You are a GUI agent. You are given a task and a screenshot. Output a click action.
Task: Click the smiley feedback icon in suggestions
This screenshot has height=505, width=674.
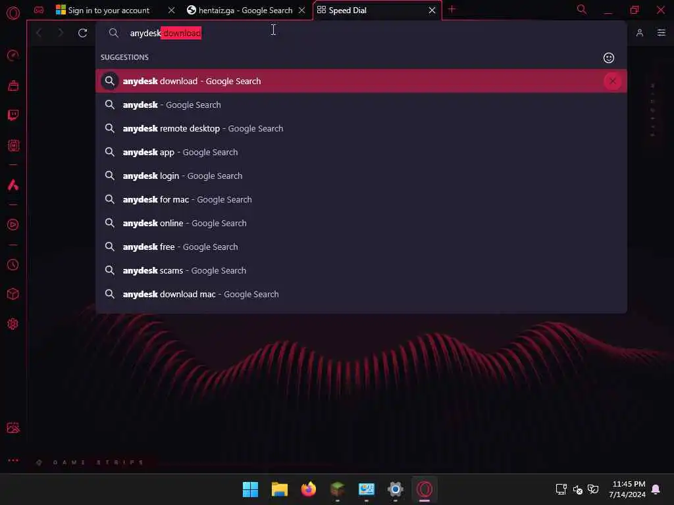pyautogui.click(x=609, y=58)
